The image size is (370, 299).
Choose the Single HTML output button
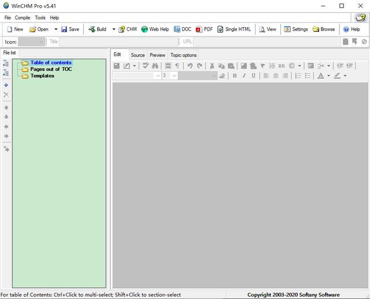[234, 30]
